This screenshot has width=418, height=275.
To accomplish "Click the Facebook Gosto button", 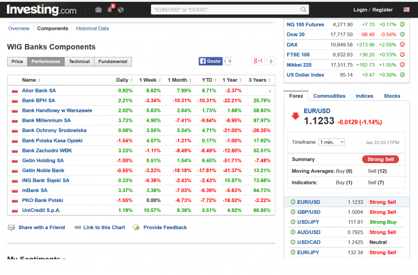I will tap(210, 61).
